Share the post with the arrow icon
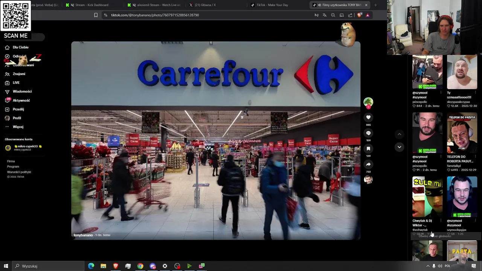 (x=368, y=164)
